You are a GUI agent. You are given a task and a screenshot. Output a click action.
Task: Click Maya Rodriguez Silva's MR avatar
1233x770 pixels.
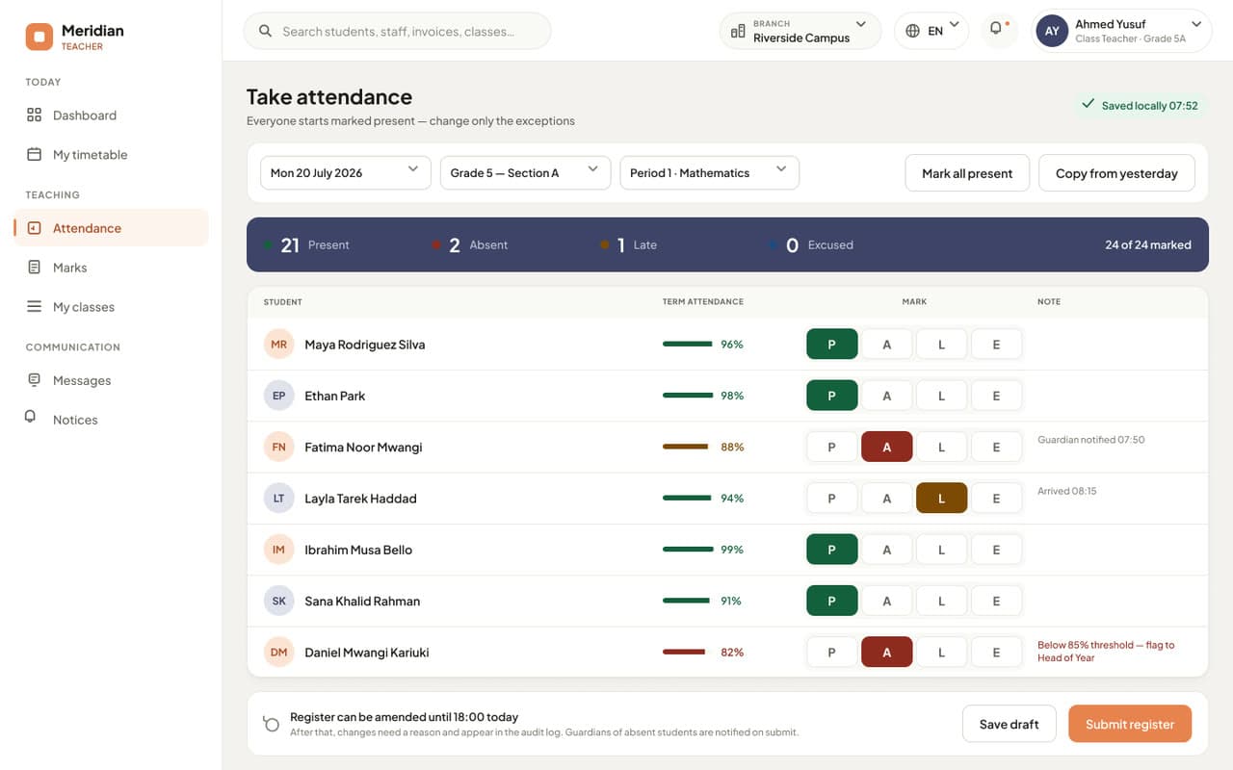click(x=278, y=345)
